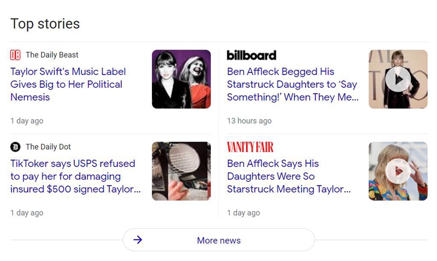Play the Billboard story video

click(x=398, y=80)
